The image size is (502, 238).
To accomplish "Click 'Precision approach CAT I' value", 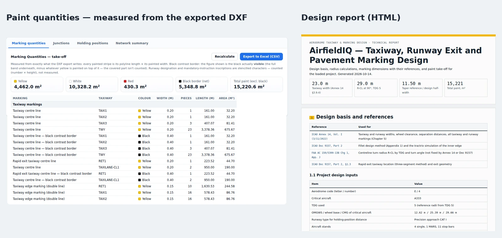I will [430, 220].
